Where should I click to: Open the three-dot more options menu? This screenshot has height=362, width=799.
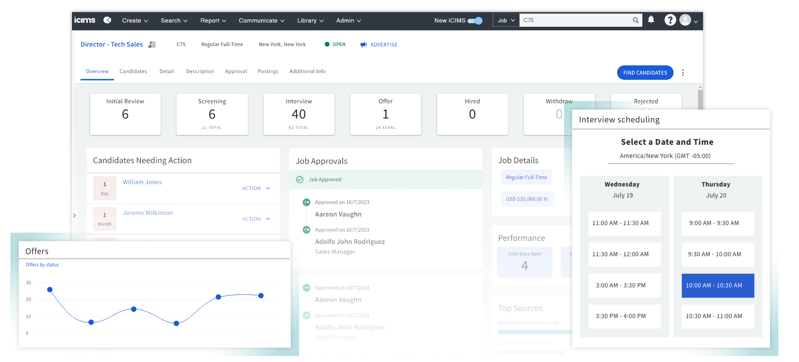pos(682,73)
